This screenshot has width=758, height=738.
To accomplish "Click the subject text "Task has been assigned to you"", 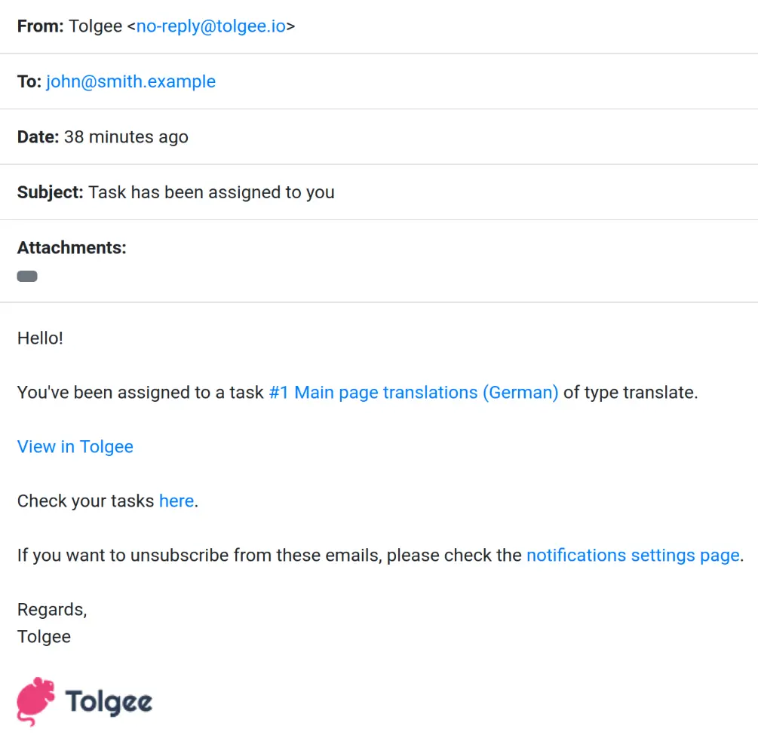I will pos(211,192).
